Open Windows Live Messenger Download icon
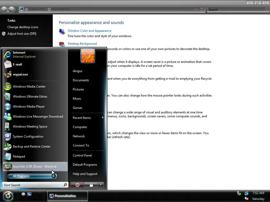Image resolution: width=270 pixels, height=202 pixels. (8, 116)
